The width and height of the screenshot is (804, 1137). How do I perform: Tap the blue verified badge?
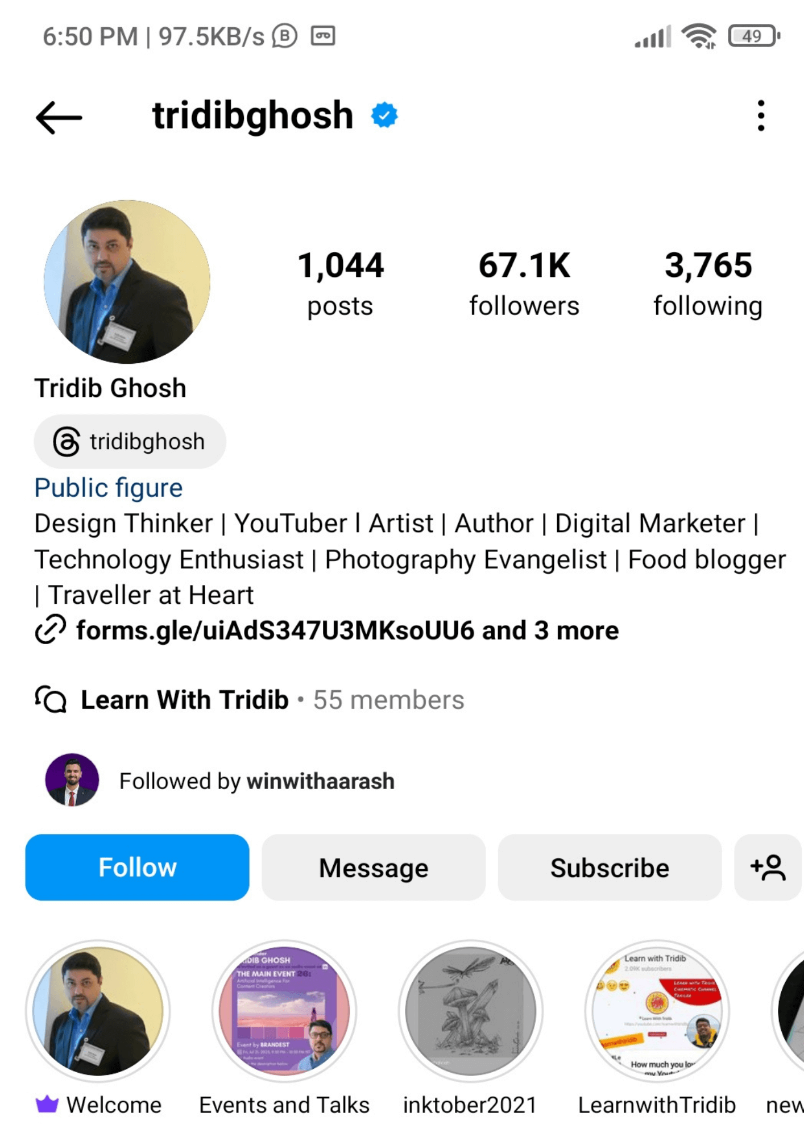point(384,115)
